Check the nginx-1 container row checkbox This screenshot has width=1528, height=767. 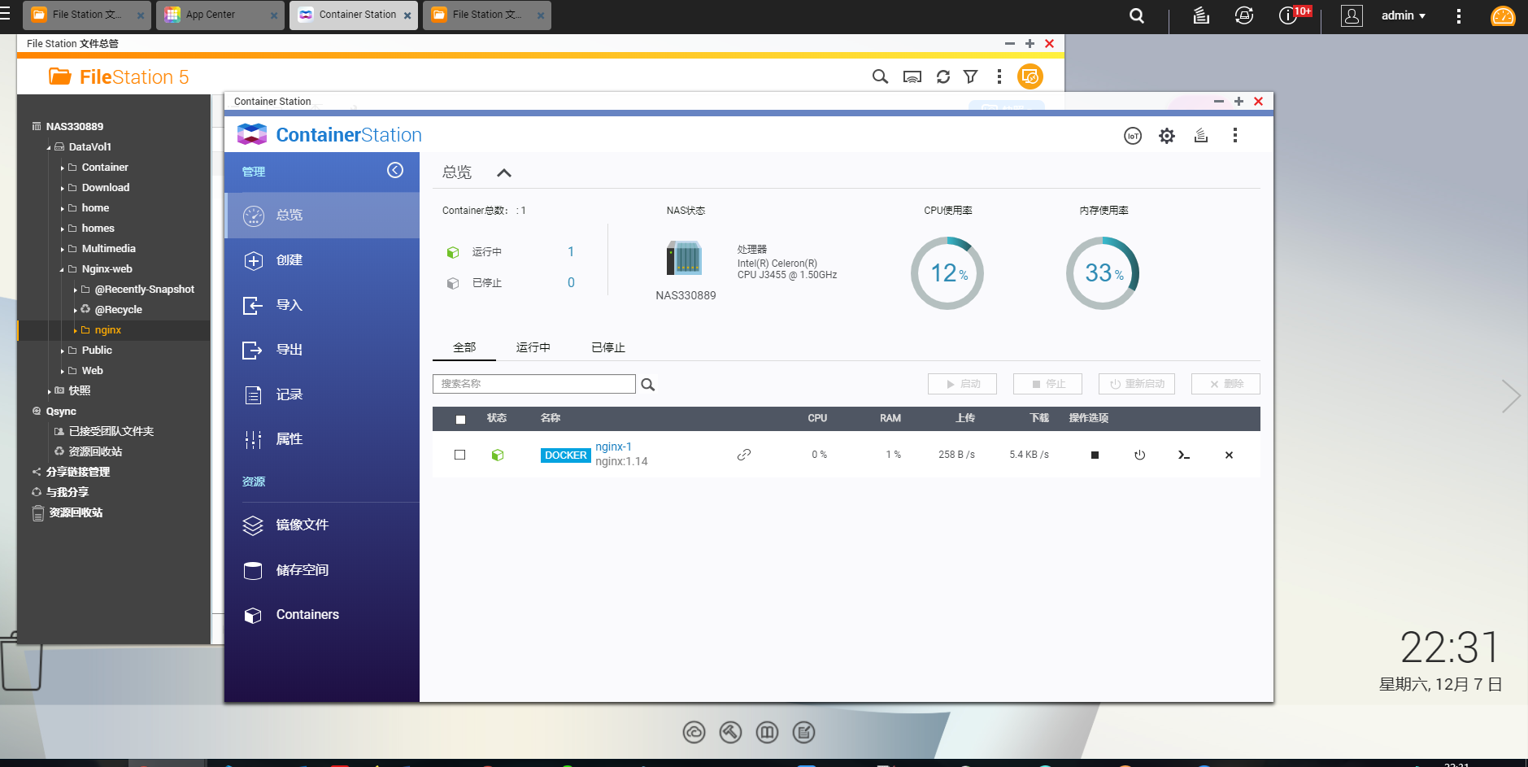tap(459, 455)
